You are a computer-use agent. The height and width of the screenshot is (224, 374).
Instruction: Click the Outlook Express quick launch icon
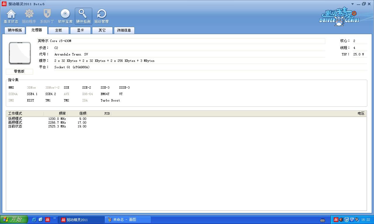pyautogui.click(x=41, y=220)
